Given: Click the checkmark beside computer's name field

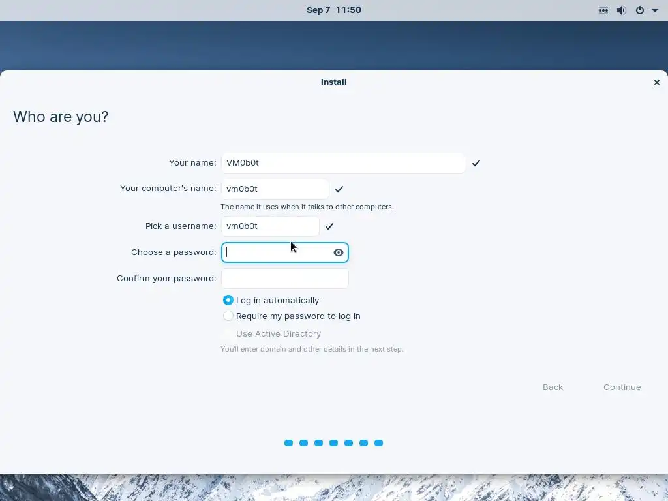Looking at the screenshot, I should [x=339, y=189].
